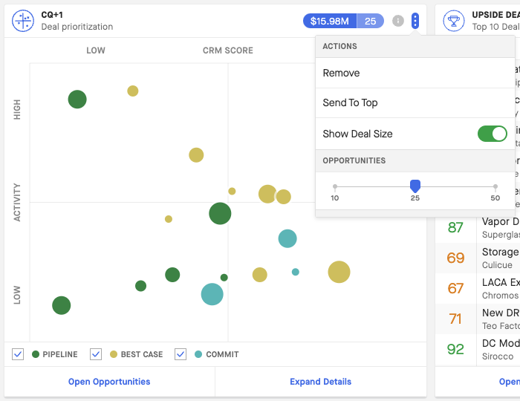
Task: Click the green bubble at bottom-left corner
Action: click(x=62, y=305)
